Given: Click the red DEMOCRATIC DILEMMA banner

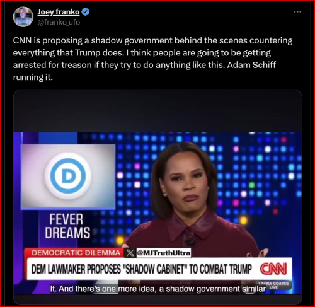Looking at the screenshot, I should pyautogui.click(x=74, y=253).
